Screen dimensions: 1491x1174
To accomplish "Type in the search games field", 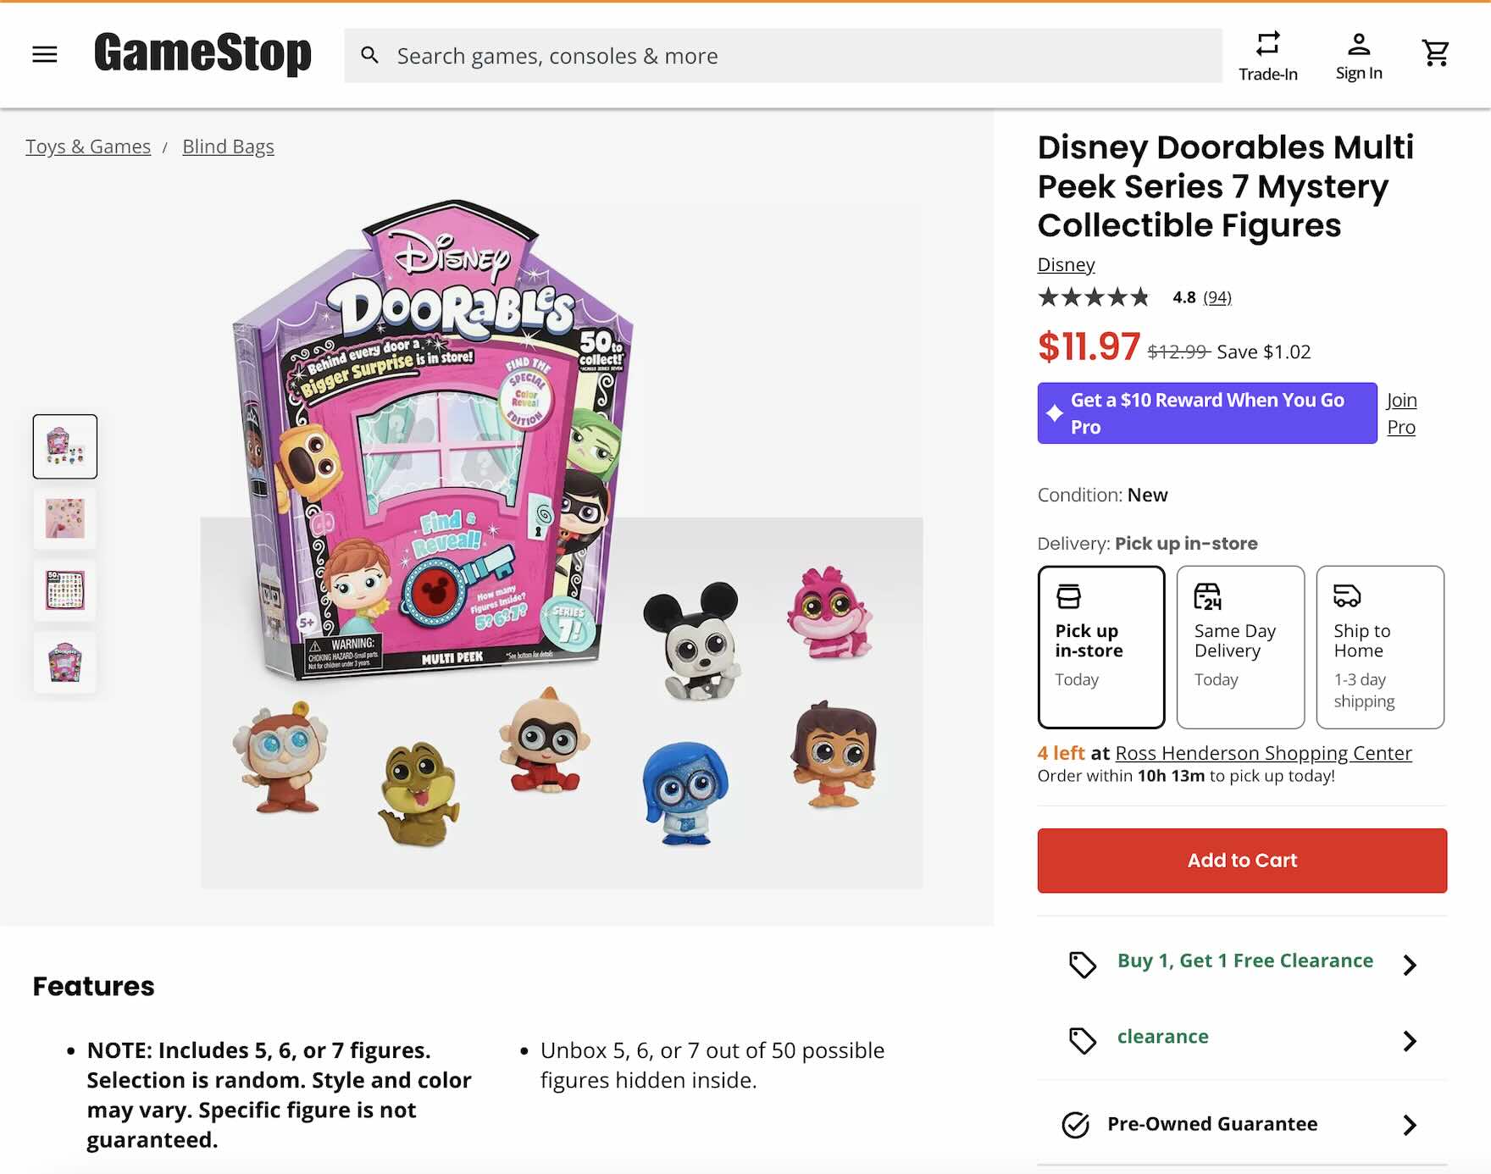I will [796, 56].
